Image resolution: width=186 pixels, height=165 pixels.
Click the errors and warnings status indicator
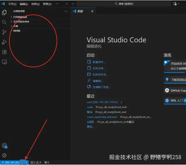tap(36, 162)
